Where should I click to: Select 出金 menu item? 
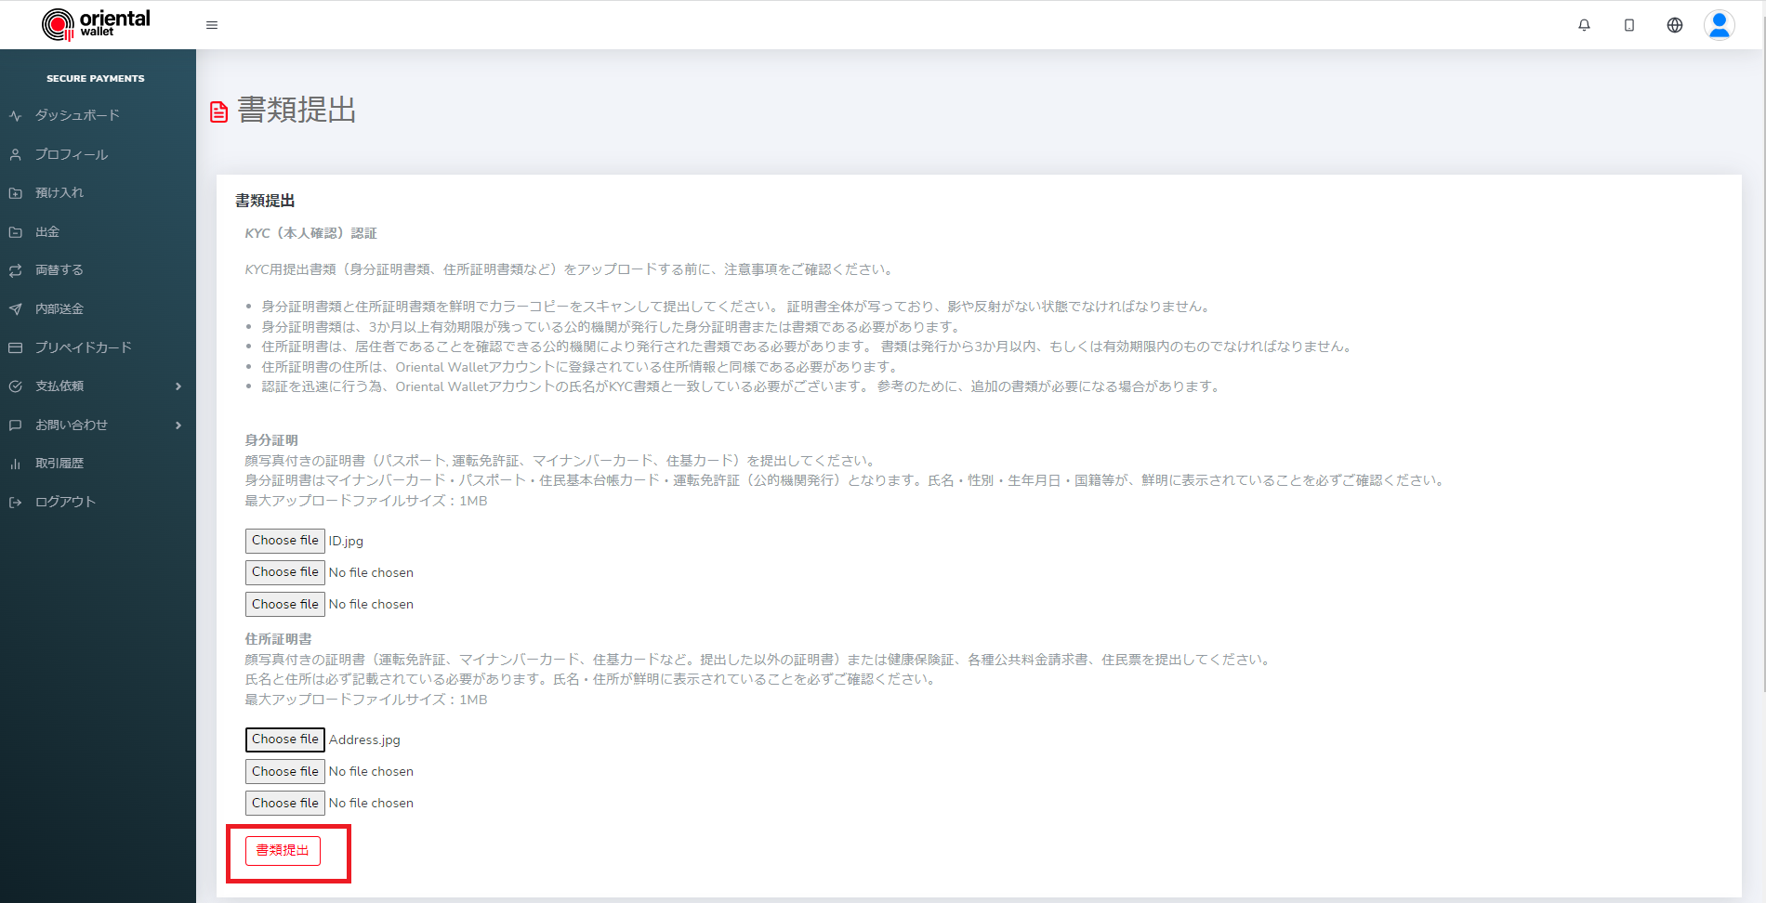click(x=47, y=231)
